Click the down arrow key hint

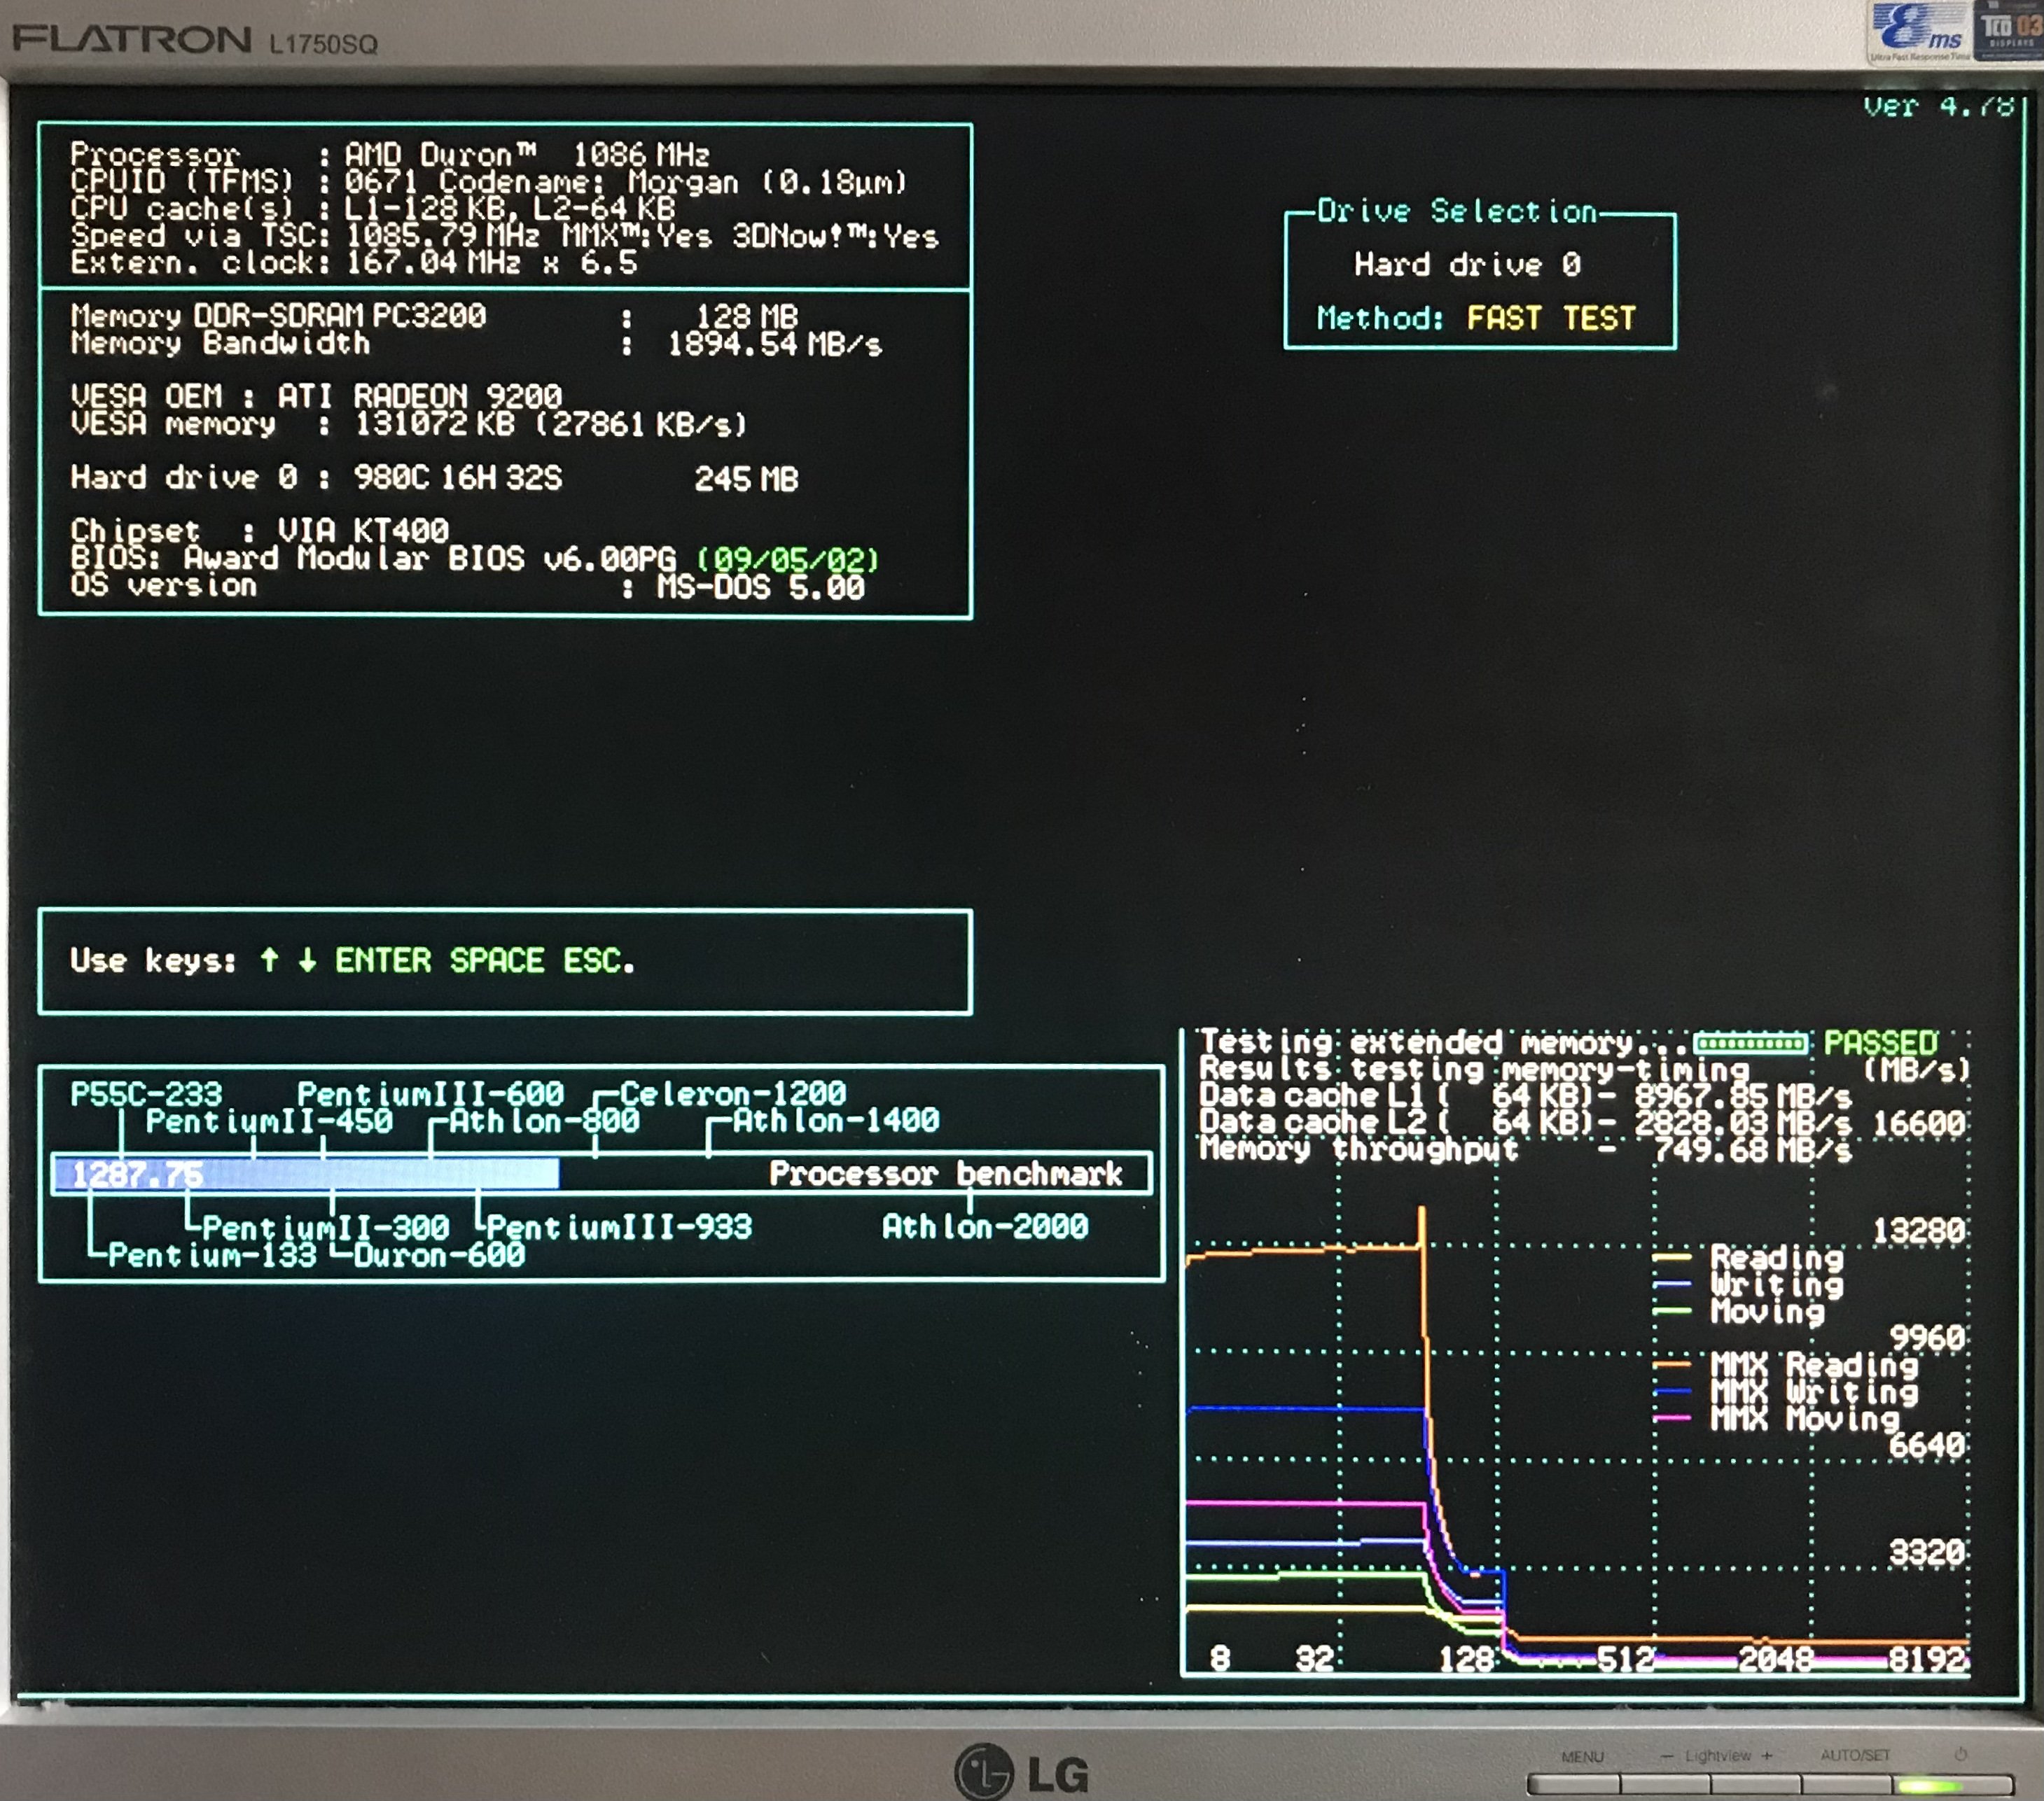coord(307,960)
